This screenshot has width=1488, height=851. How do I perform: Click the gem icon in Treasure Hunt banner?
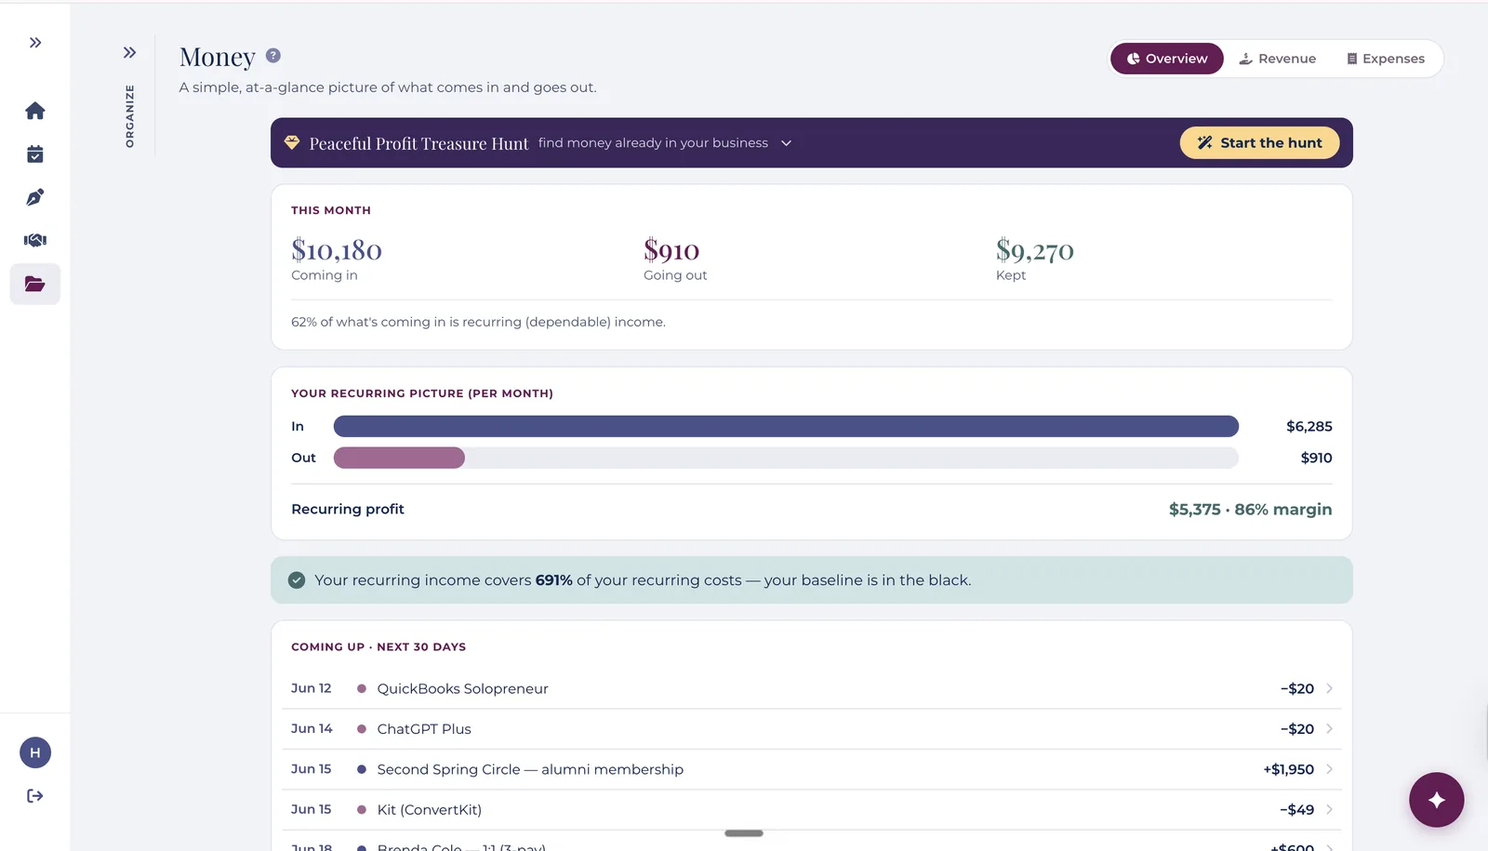coord(292,142)
